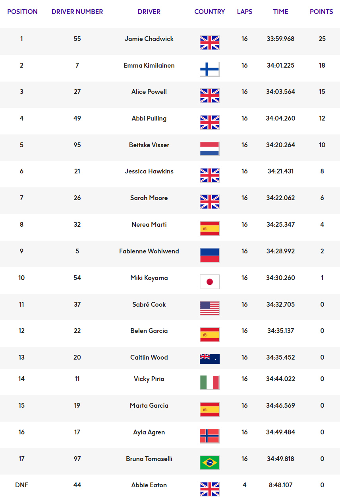Click the Spanish flag beside Nerea Marti
340x500 pixels.
[210, 228]
